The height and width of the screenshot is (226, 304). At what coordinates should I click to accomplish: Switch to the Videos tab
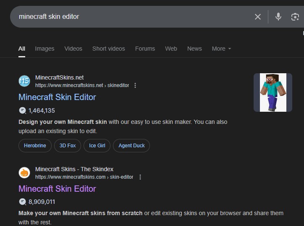73,49
